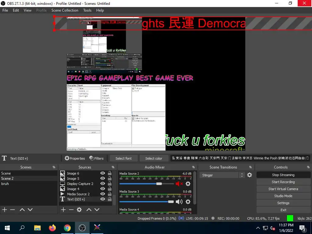This screenshot has width=312, height=234.
Task: Move scene down with arrow icon
Action: click(30, 210)
